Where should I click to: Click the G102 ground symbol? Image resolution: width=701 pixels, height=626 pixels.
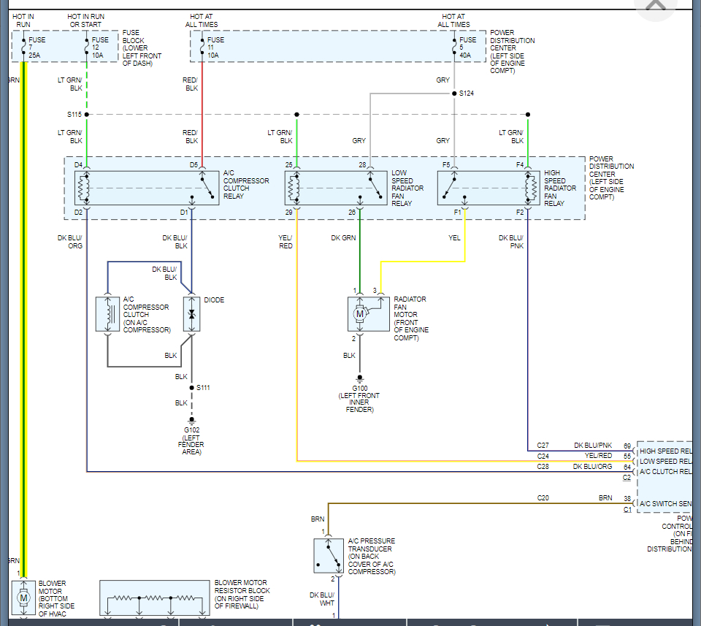[191, 421]
